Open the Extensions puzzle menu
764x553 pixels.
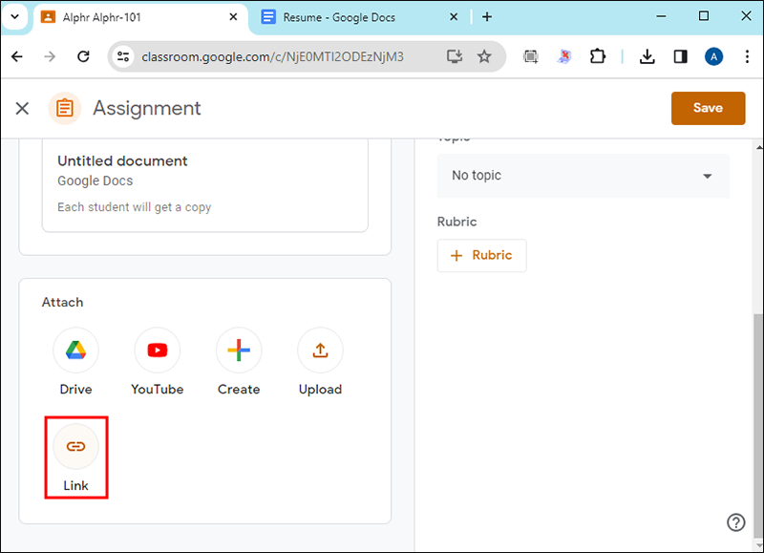598,57
